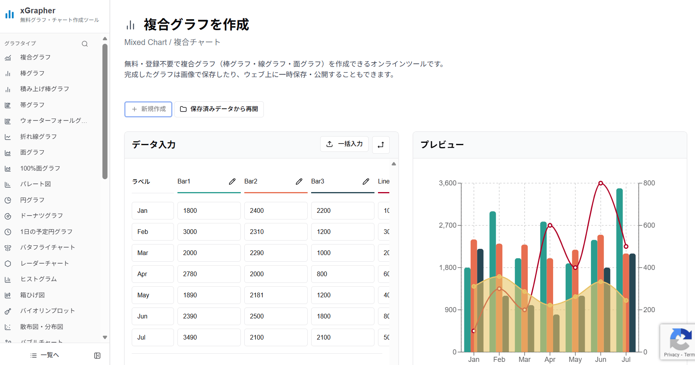Open the graph type search icon

85,43
